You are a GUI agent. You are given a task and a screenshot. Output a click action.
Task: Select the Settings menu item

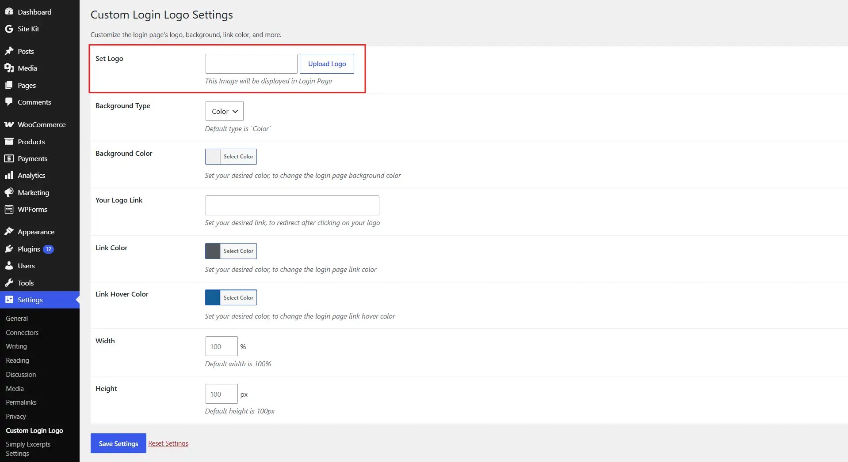40,300
